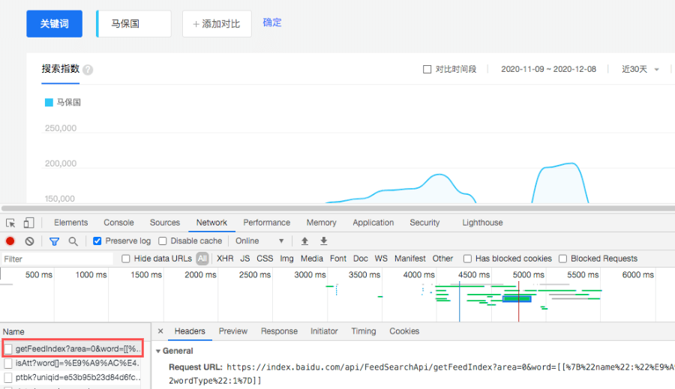The width and height of the screenshot is (675, 389).
Task: Check the 对比时间段 checkbox
Action: click(x=427, y=69)
